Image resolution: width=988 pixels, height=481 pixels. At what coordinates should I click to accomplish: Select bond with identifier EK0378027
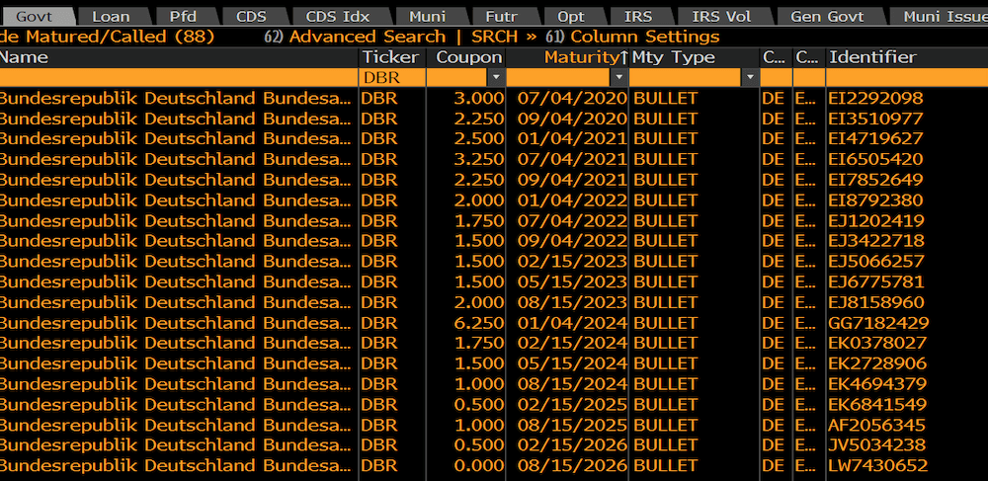pyautogui.click(x=877, y=343)
